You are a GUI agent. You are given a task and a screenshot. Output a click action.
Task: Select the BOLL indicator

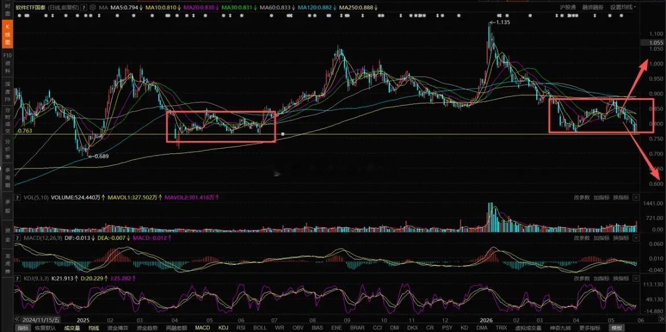point(260,328)
